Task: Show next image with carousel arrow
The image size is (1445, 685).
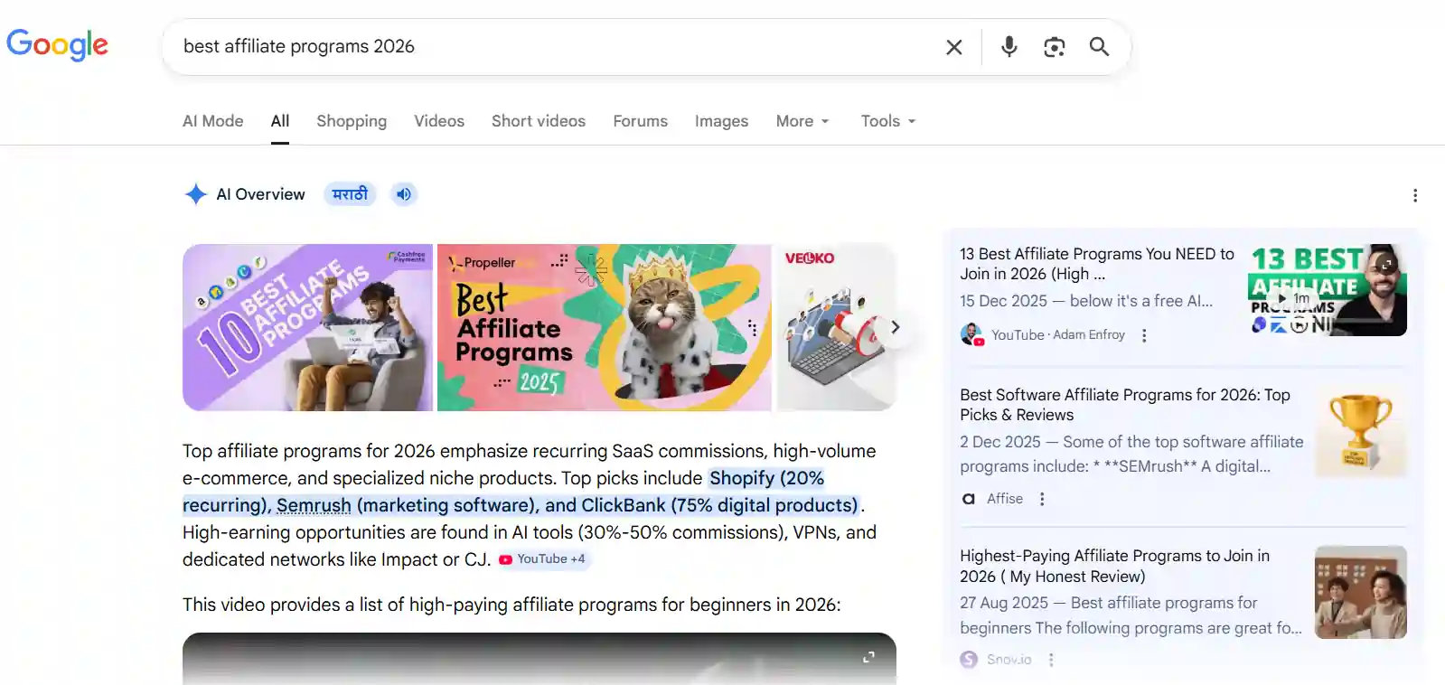Action: pos(895,327)
